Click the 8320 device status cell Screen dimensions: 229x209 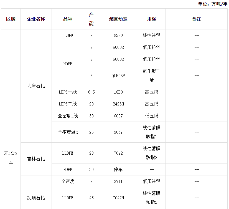[x=118, y=35]
